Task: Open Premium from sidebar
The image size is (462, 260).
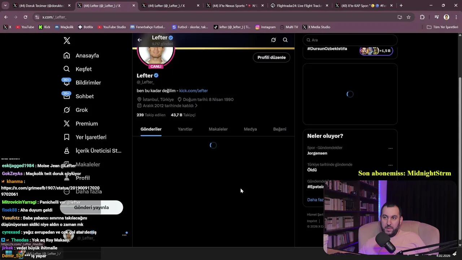Action: (80, 123)
